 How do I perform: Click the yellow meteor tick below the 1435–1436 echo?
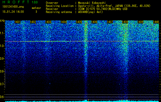pos(88,100)
